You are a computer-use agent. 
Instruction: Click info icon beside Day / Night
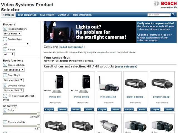click(x=5, y=75)
